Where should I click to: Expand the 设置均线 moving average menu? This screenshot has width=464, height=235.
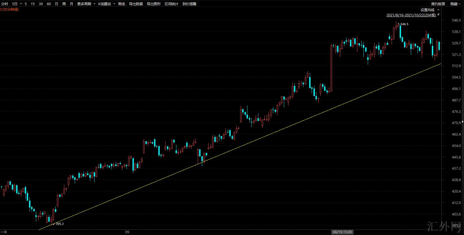click(438, 10)
